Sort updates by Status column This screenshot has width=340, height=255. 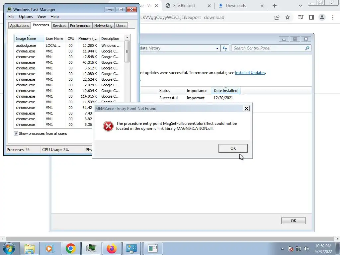pyautogui.click(x=171, y=91)
